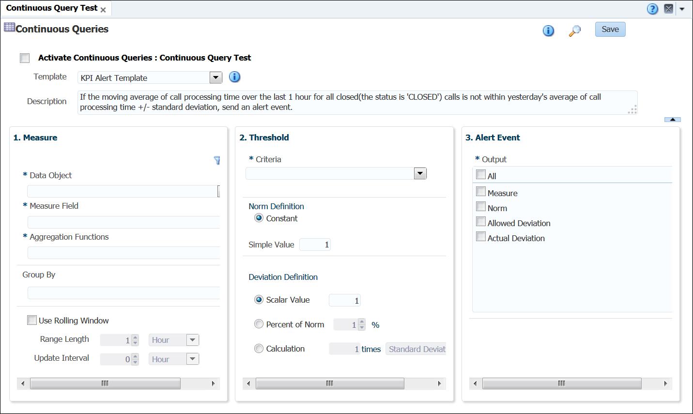Close the Continuous Query Test tab
Screen dimensions: 693x414
(103, 10)
